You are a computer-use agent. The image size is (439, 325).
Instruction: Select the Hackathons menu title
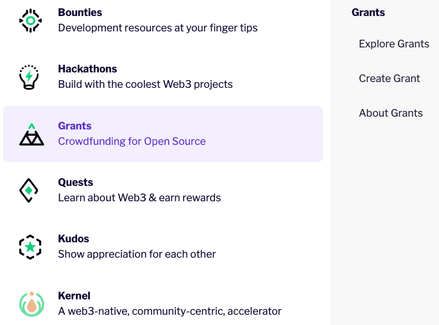[x=87, y=69]
